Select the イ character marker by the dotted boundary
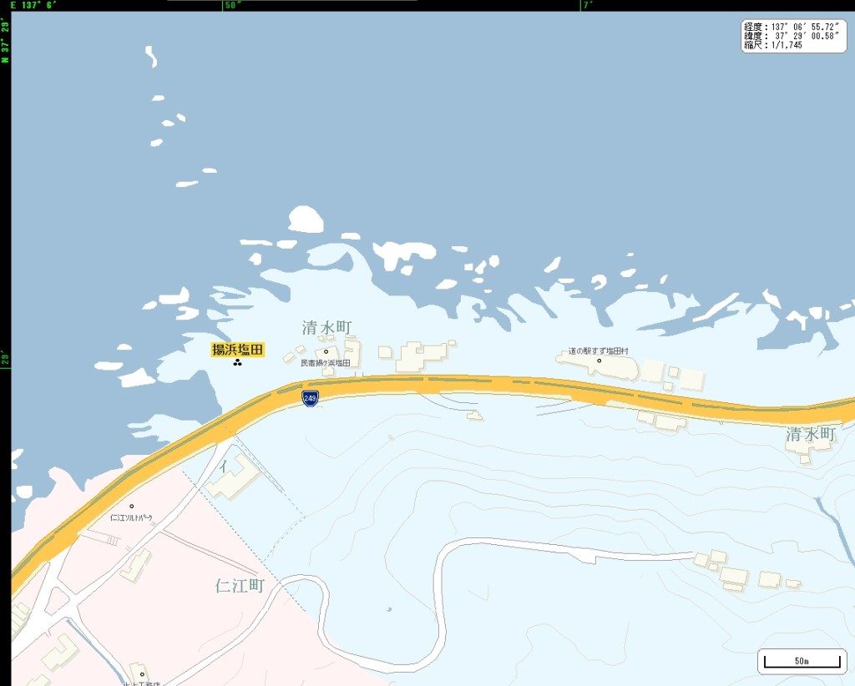The height and width of the screenshot is (686, 855). [224, 467]
